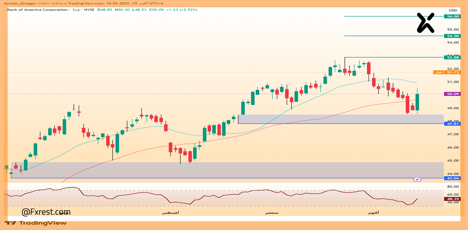Click the +1.23 (+2.52%) price change value
Viewport: 468px width, 230px height.
[182, 9]
